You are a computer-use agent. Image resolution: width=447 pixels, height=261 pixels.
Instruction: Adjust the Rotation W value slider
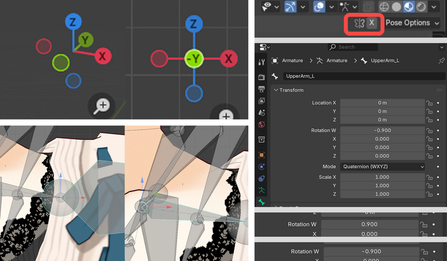(382, 130)
